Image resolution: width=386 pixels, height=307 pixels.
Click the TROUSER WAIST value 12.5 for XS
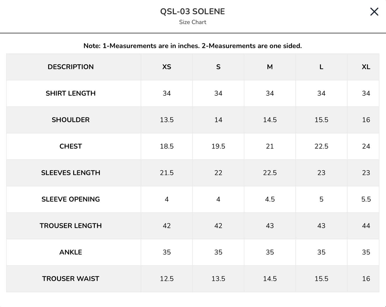pyautogui.click(x=167, y=279)
